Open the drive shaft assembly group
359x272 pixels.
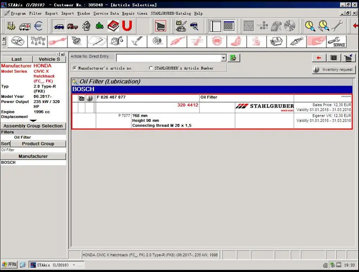tap(57, 42)
